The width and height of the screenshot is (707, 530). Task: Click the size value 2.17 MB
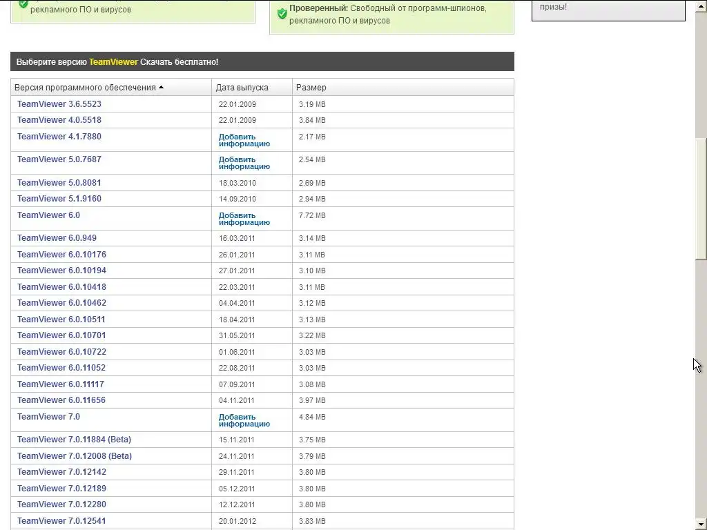[x=312, y=137]
